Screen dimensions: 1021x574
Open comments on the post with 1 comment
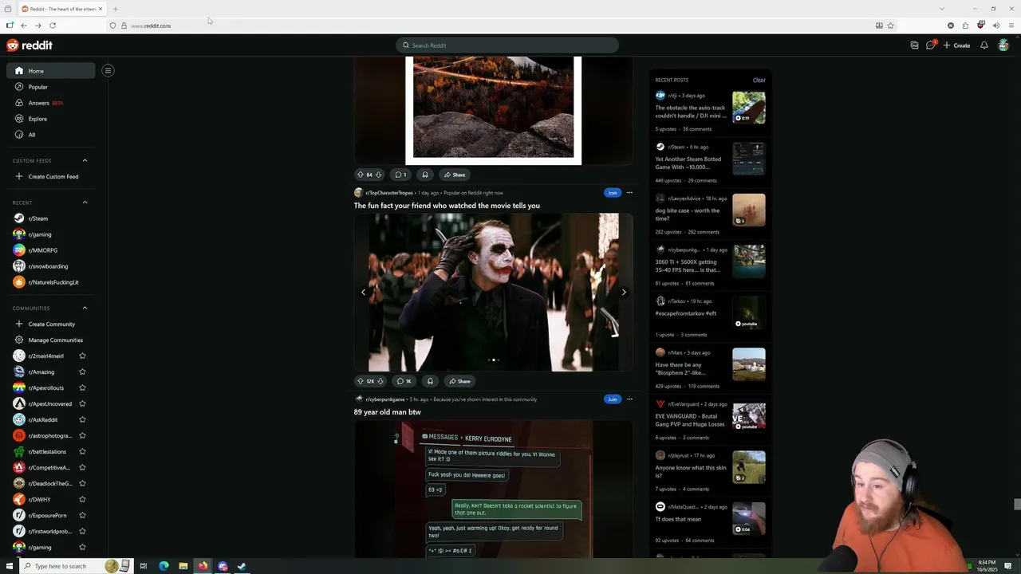(401, 175)
